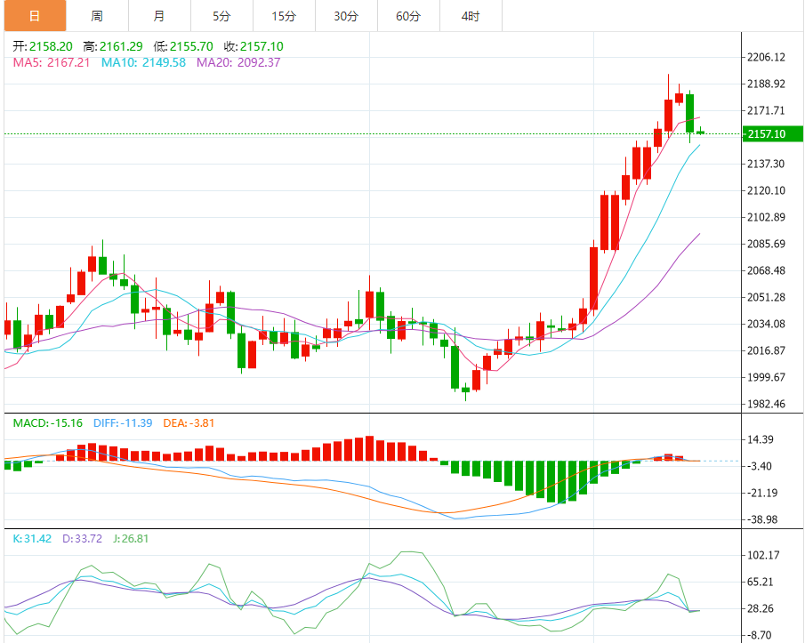The image size is (805, 643).
Task: Open the 月 monthly chart tab
Action: [159, 16]
